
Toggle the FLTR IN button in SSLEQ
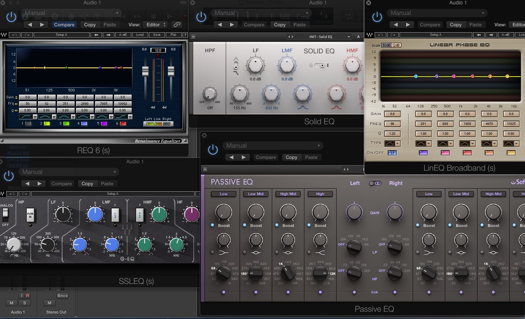tap(30, 215)
